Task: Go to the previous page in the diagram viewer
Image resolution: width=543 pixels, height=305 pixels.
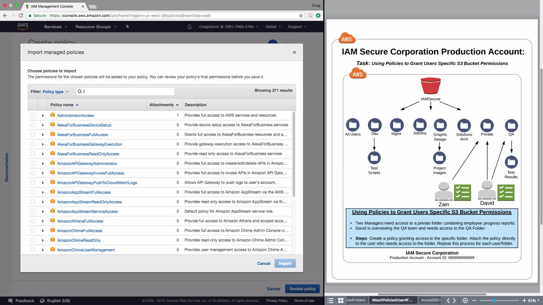Action: [x=448, y=300]
